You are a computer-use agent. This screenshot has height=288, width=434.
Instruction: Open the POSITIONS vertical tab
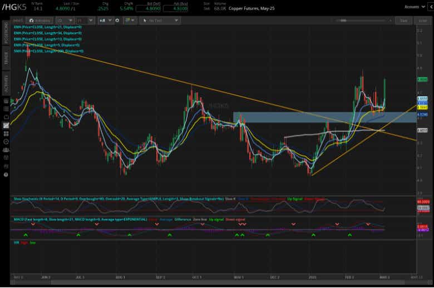(6, 33)
